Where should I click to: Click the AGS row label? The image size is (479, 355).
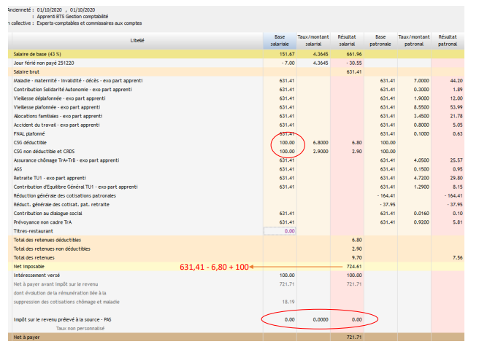click(x=18, y=168)
